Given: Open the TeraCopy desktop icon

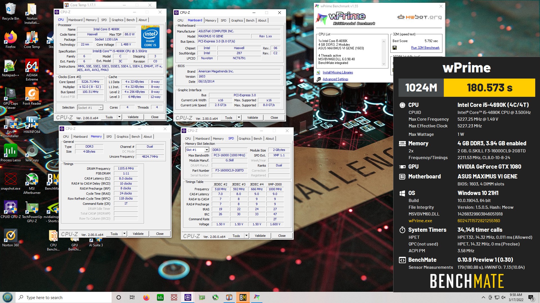Looking at the screenshot, I should pos(32,153).
